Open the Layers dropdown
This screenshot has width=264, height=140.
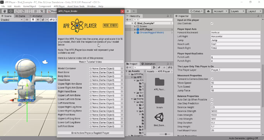[237, 11]
